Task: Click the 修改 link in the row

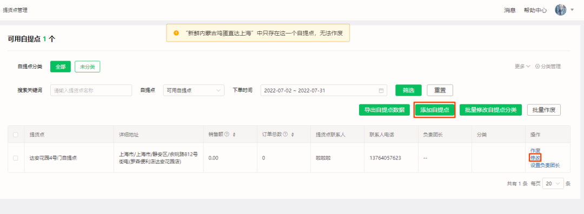Action: coord(535,158)
